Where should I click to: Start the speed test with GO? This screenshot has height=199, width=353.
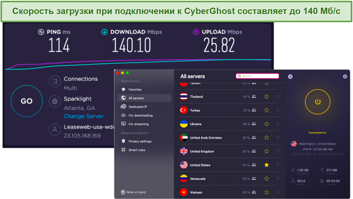[27, 101]
